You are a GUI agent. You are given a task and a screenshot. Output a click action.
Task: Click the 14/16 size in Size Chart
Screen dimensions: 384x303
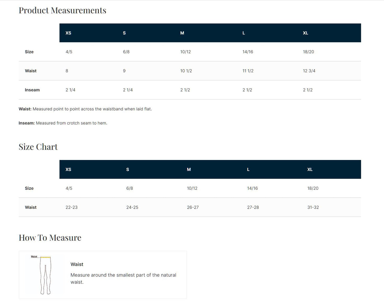click(252, 188)
